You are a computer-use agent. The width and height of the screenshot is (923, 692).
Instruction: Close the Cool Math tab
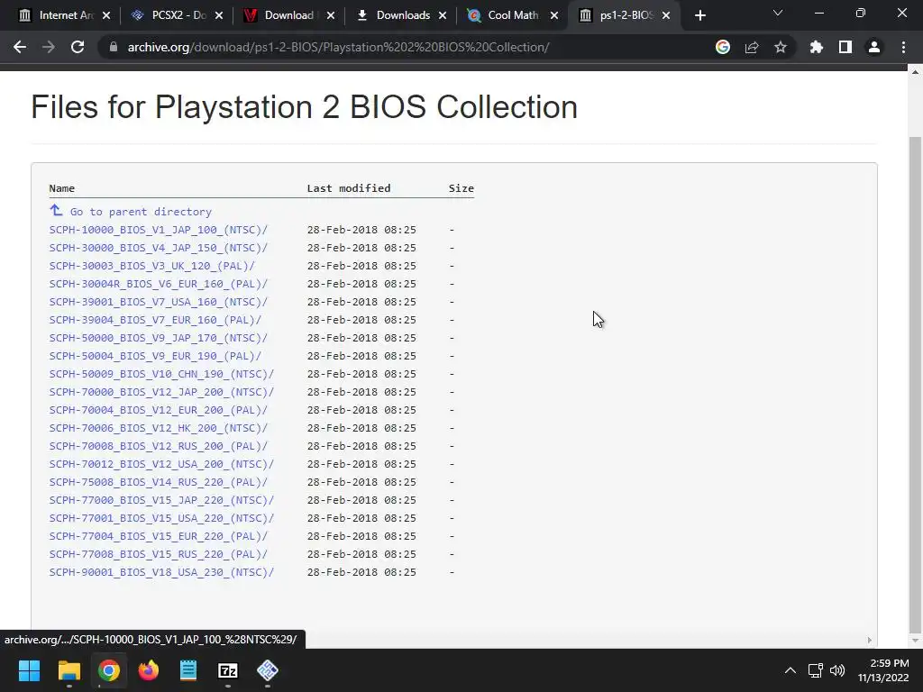554,15
